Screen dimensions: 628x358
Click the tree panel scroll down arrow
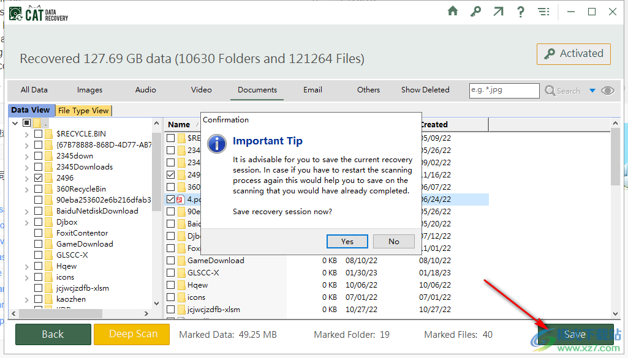pyautogui.click(x=157, y=304)
